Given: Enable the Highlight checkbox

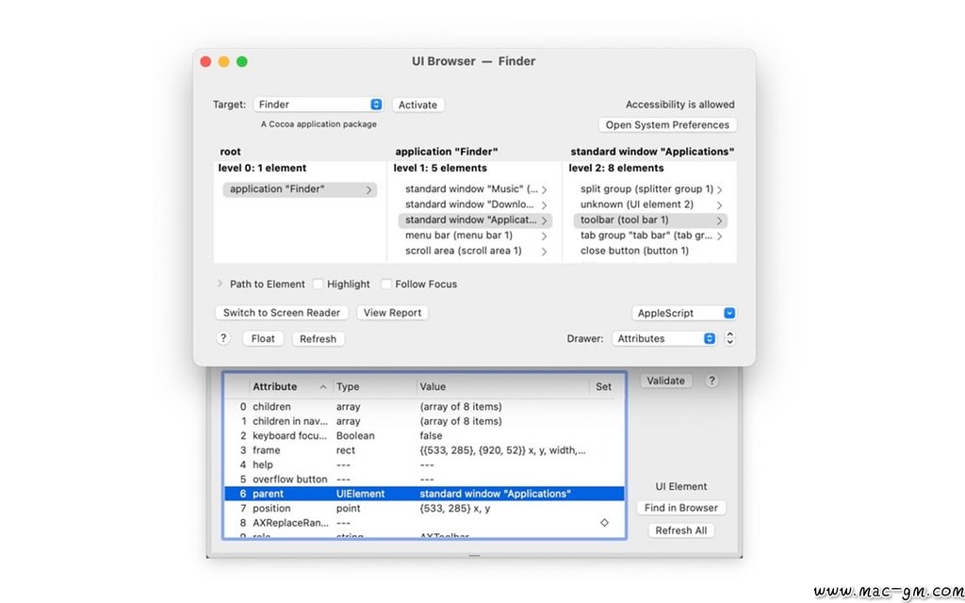Looking at the screenshot, I should click(x=319, y=285).
